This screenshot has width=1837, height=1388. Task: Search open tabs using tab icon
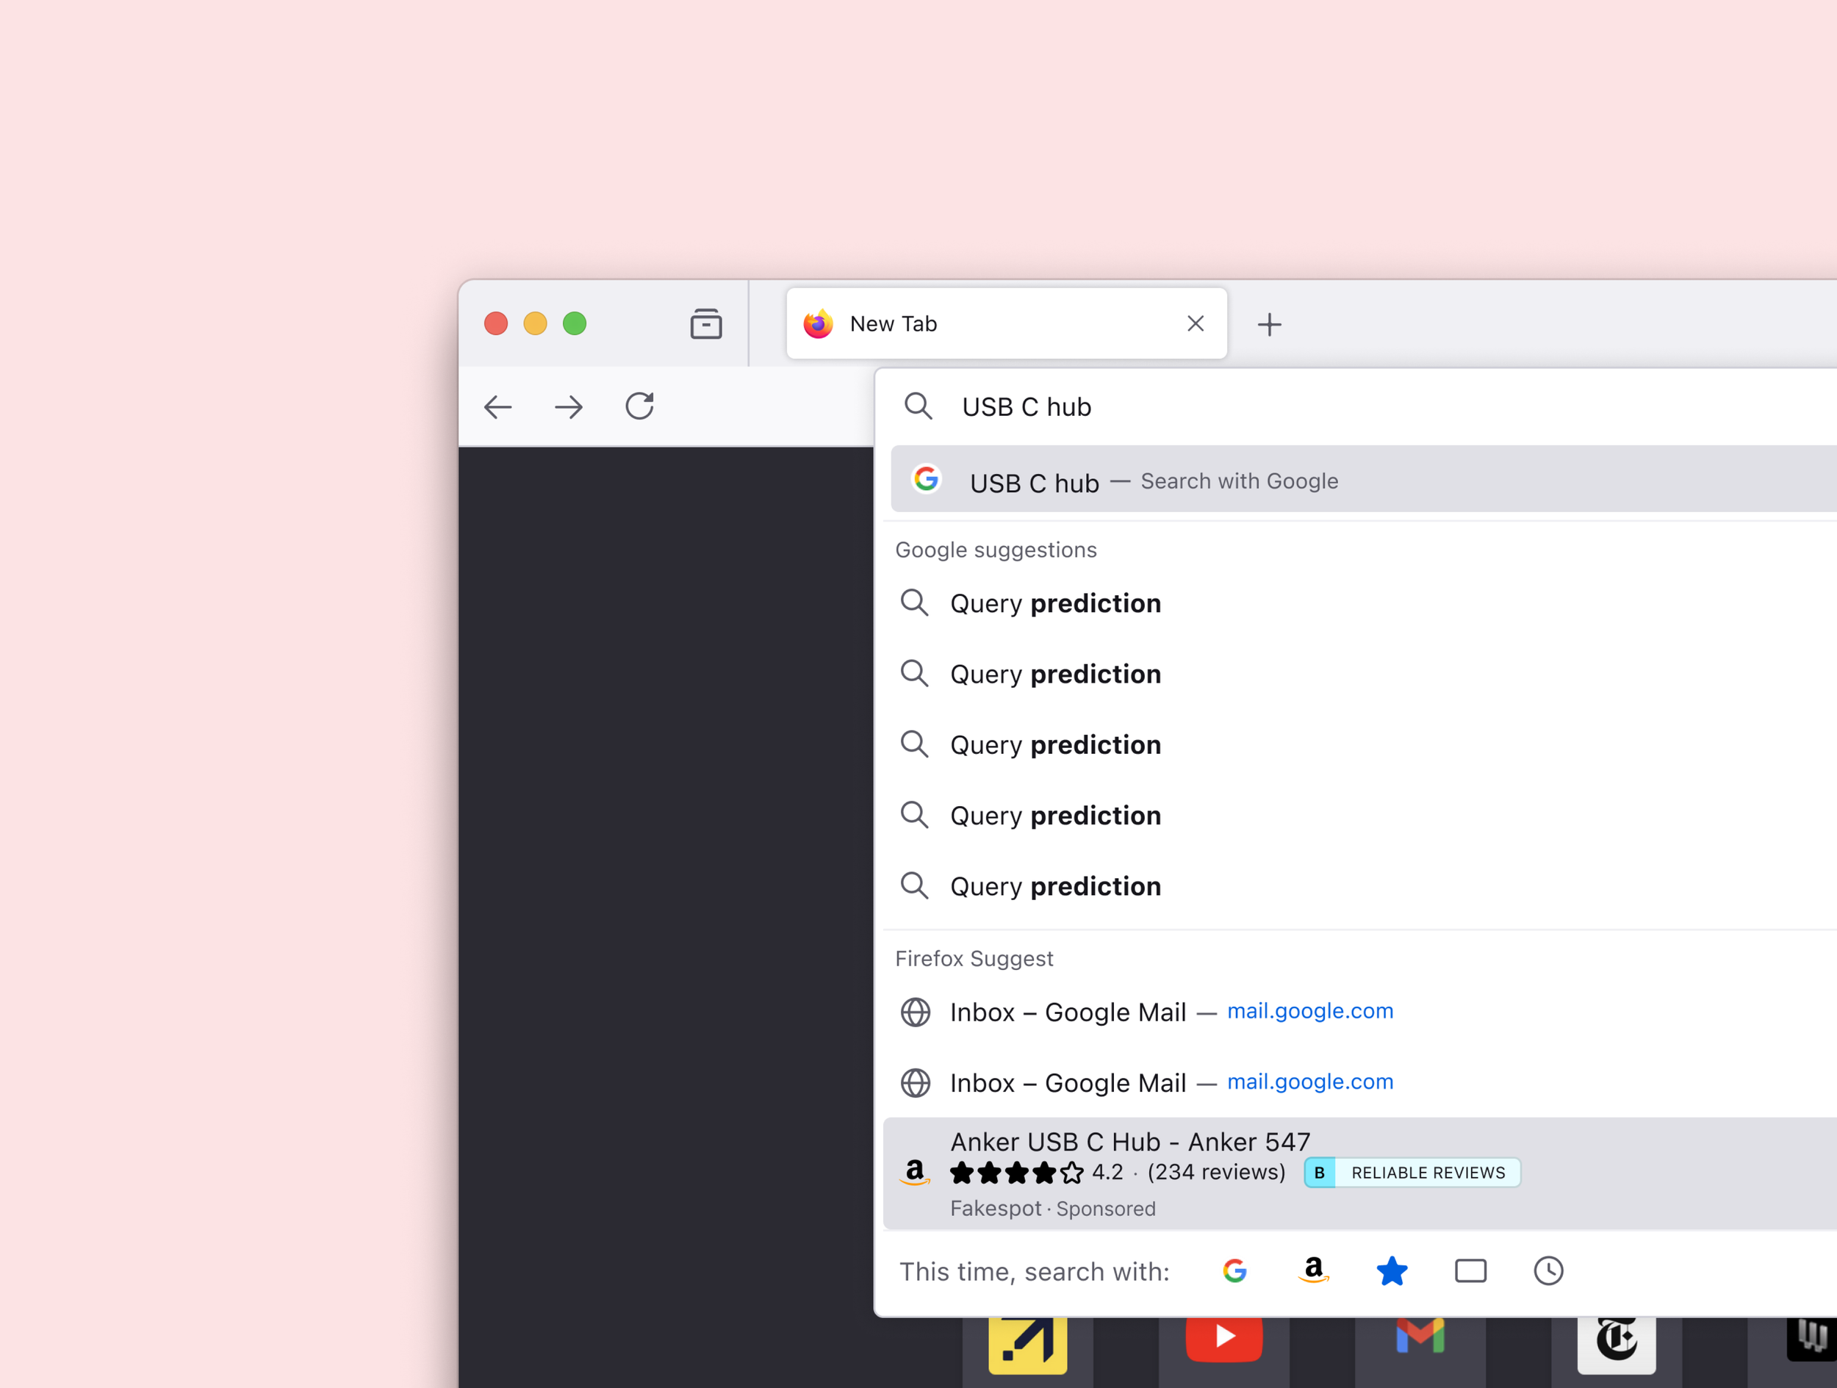tap(1470, 1270)
